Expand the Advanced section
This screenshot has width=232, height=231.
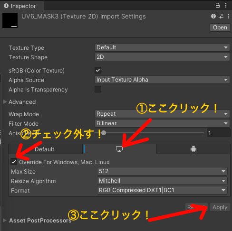click(5, 102)
